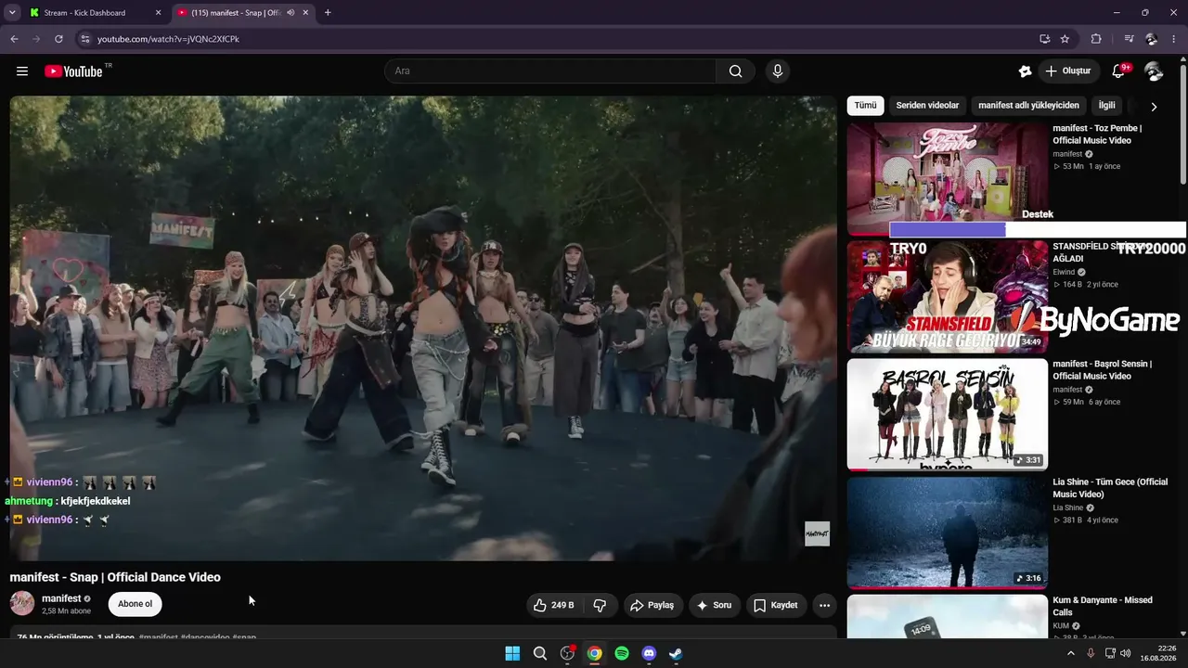
Task: Install or cast icon in address bar
Action: [x=1044, y=39]
